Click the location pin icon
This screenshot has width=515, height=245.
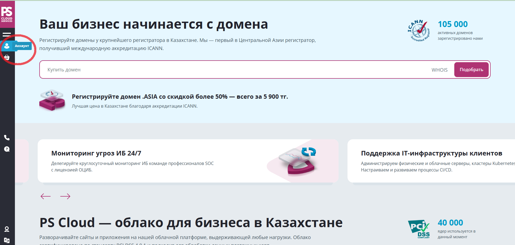(7, 229)
